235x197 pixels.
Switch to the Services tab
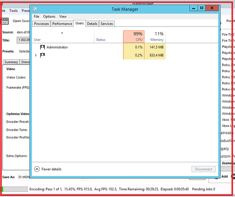107,24
